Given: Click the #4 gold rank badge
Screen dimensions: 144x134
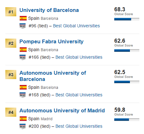Looking at the screenshot, I should tap(11, 112).
